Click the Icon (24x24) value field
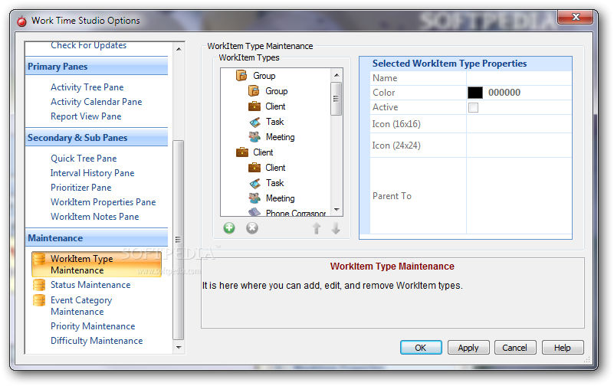614x386 pixels. 519,146
